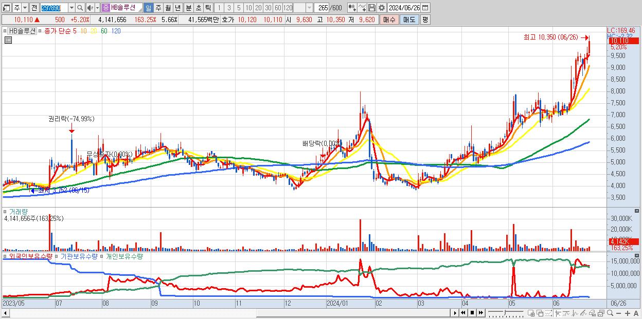642x319 pixels.
Task: Open the 주 market type dropdown arrow
Action: 25,8
